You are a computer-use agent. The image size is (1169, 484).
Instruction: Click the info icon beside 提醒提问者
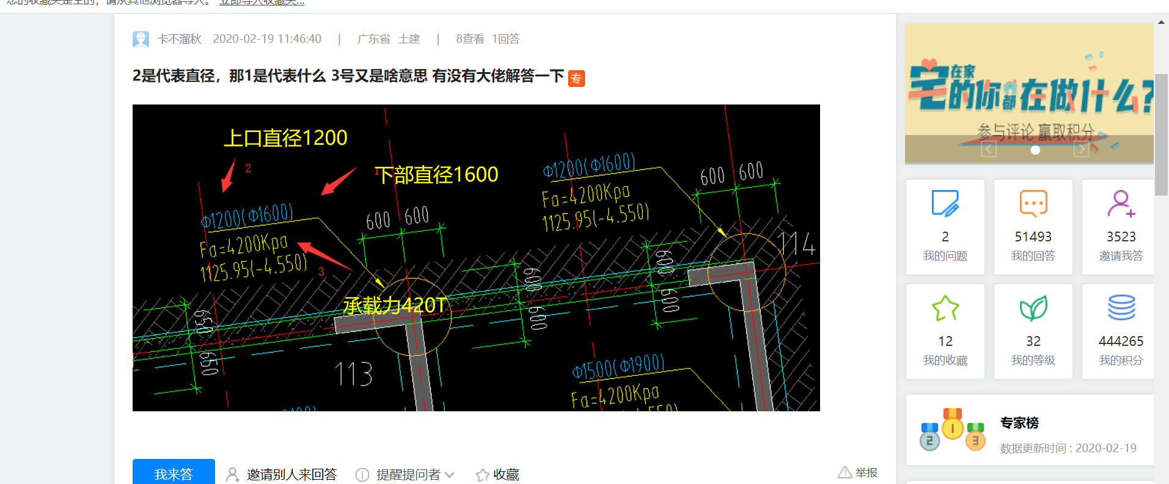coord(362,474)
